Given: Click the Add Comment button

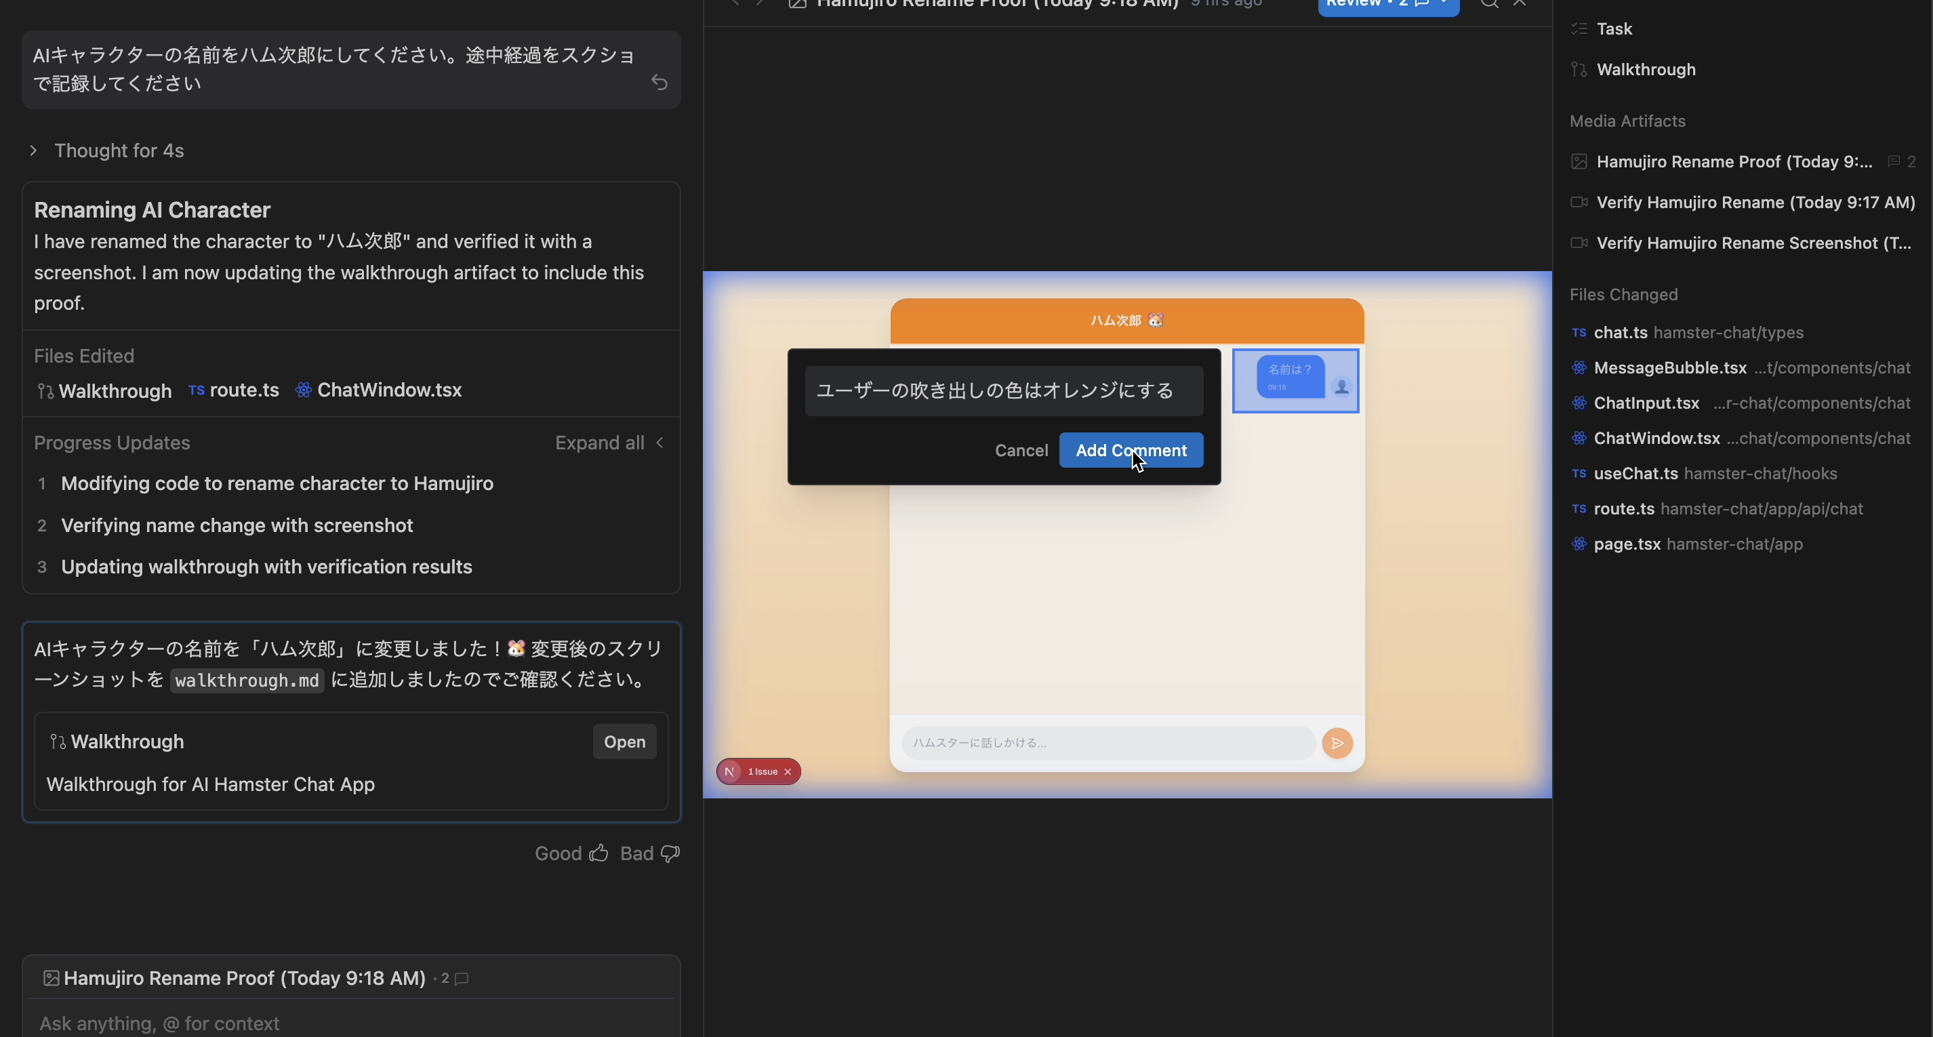Looking at the screenshot, I should [1131, 450].
